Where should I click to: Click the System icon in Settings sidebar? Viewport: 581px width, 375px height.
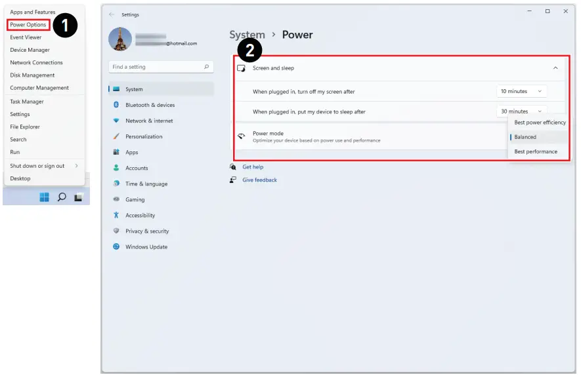pos(116,89)
